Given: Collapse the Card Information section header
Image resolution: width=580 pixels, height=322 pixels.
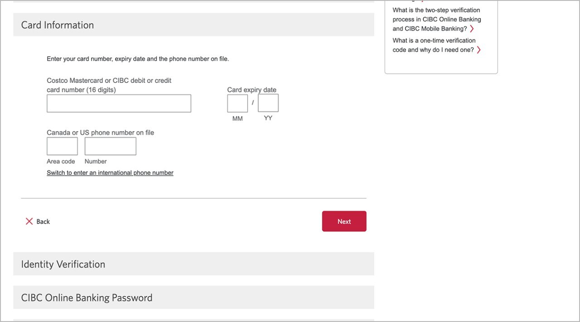Looking at the screenshot, I should (x=193, y=25).
